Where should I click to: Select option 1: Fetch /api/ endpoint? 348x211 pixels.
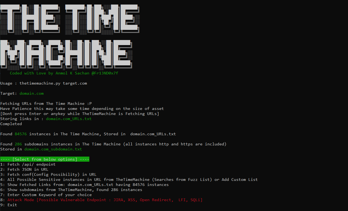click(28, 164)
